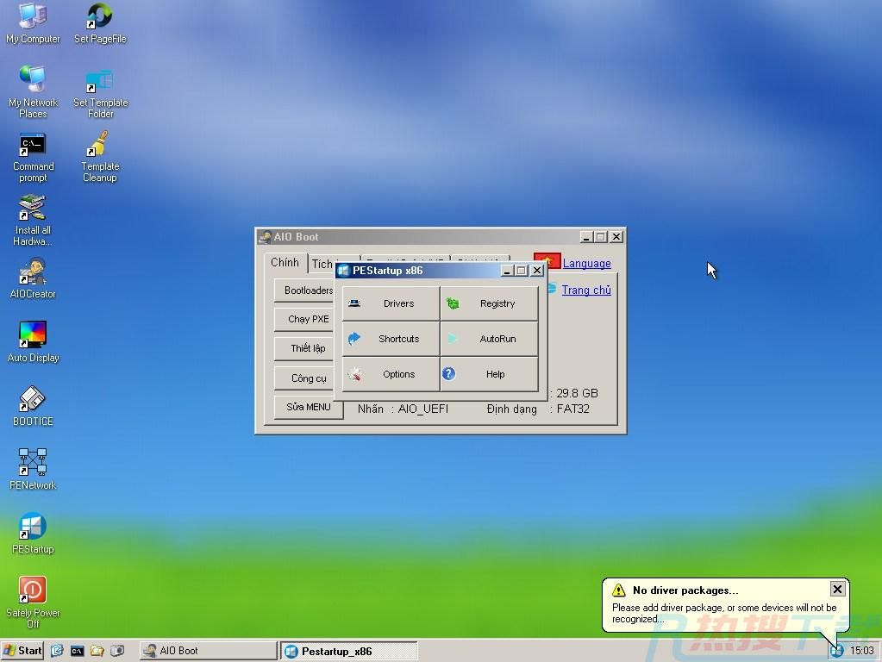Click the 29.8 GB size value
This screenshot has width=882, height=662.
point(577,393)
